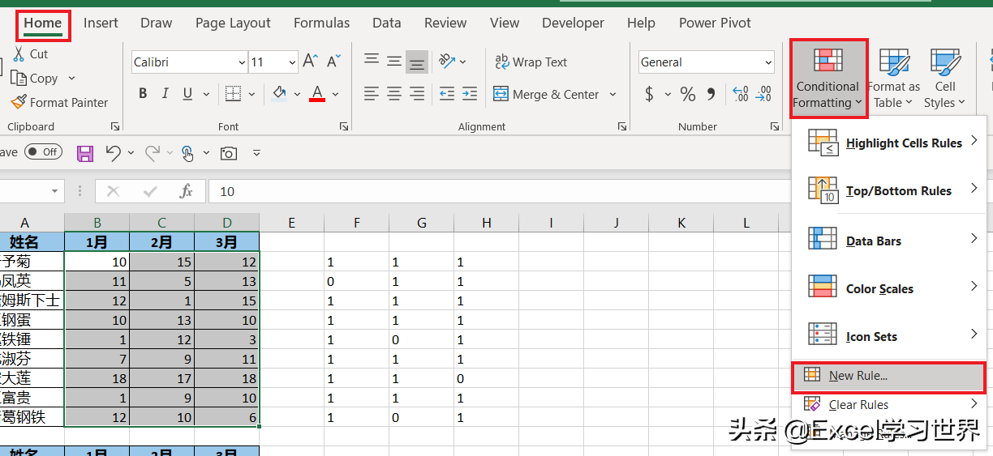This screenshot has width=993, height=456.
Task: Switch to the Formulas tab
Action: coord(321,23)
